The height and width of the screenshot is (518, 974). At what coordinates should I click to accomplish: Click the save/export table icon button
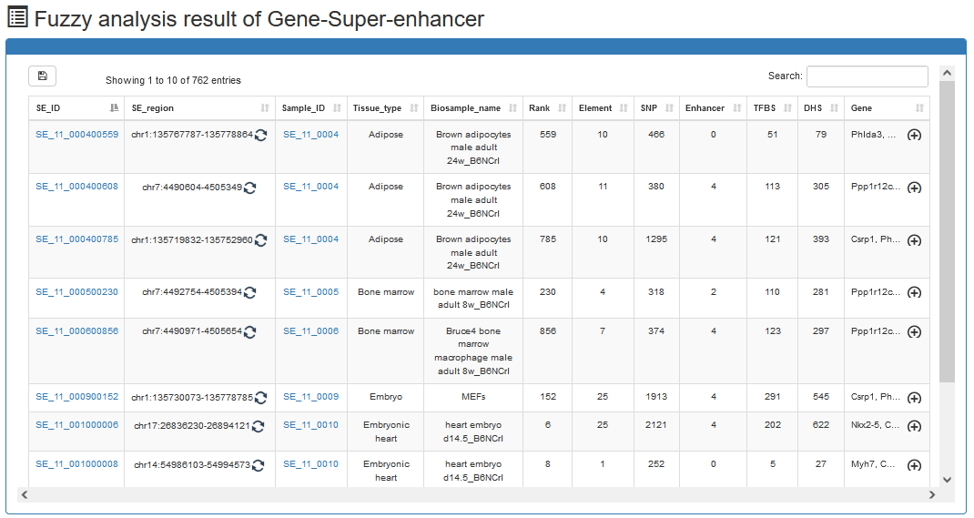tap(42, 76)
